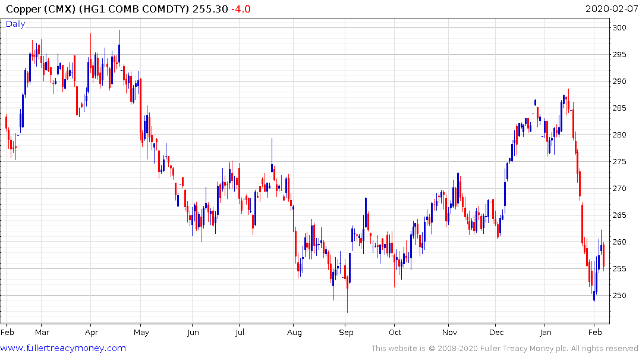Click the 250 price axis label
Viewport: 639px width, 357px height.
(x=619, y=295)
